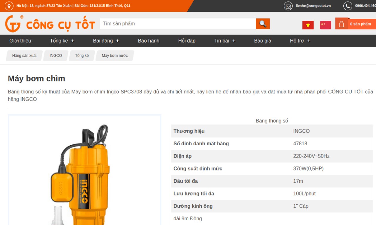Open the Báo giá menu item
376x225 pixels.
pyautogui.click(x=263, y=41)
